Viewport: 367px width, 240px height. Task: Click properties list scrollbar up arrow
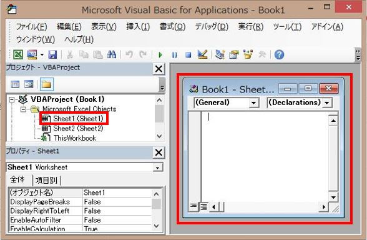pyautogui.click(x=156, y=194)
